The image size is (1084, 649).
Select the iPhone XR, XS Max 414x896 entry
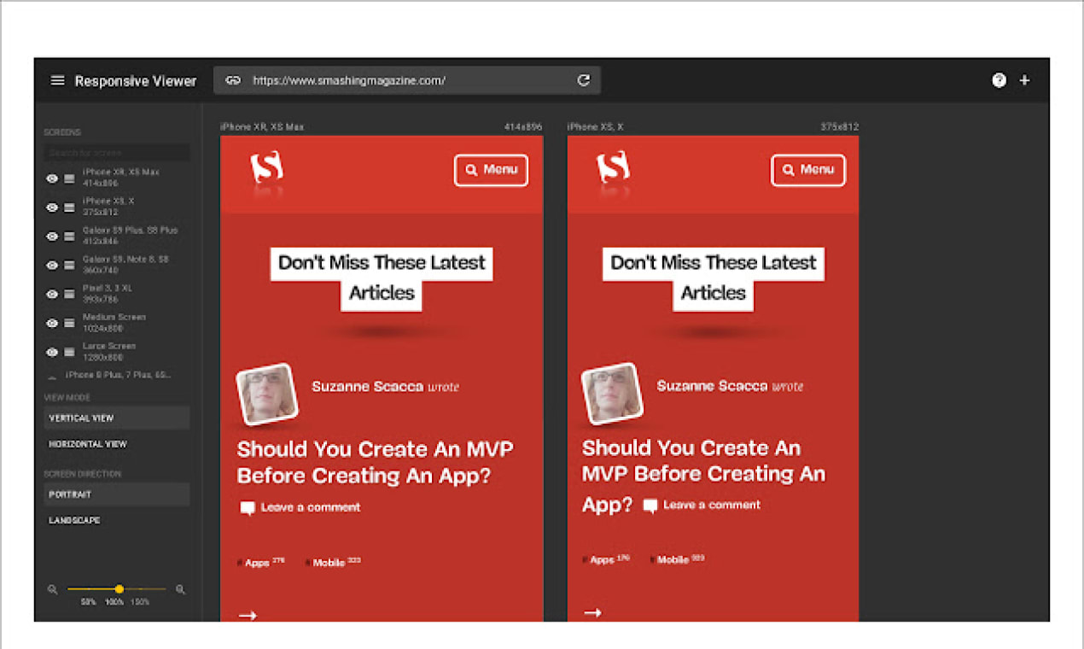tap(121, 178)
